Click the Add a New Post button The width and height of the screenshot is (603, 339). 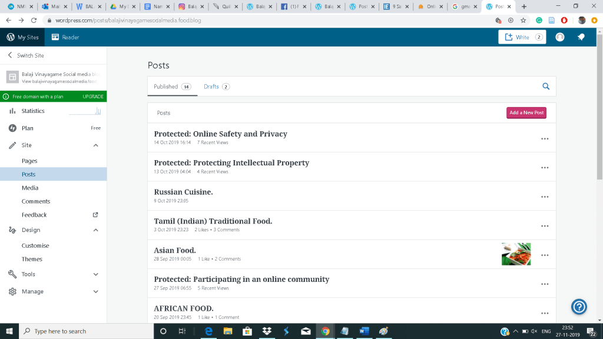click(x=526, y=112)
